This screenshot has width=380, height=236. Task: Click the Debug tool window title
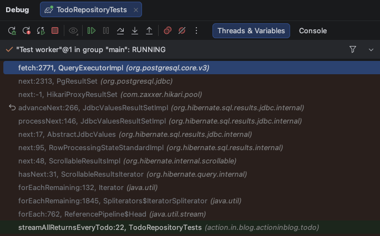(x=17, y=9)
